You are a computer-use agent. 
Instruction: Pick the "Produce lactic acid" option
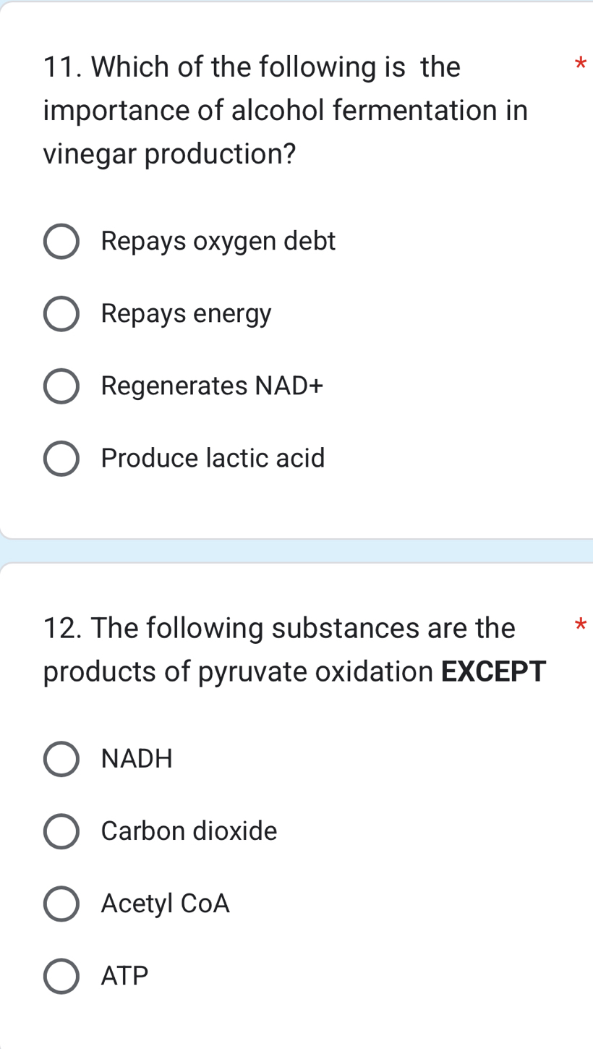click(x=61, y=457)
